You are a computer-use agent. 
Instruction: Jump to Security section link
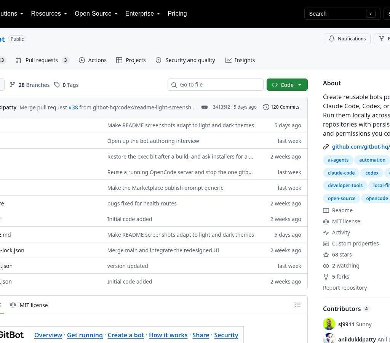tap(226, 335)
